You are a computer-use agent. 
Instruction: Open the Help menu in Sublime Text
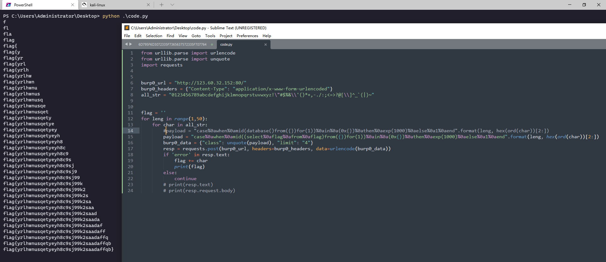(267, 36)
